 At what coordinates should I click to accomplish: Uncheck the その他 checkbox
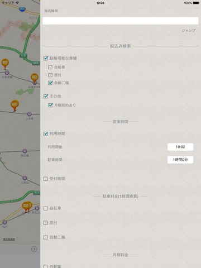tap(46, 96)
